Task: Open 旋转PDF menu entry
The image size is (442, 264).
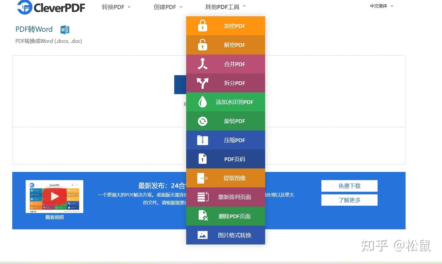Action: coord(226,121)
